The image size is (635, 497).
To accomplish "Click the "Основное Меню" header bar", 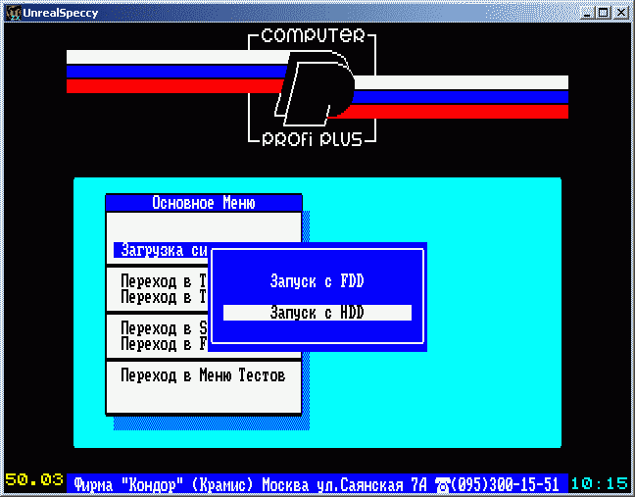I will tap(203, 203).
